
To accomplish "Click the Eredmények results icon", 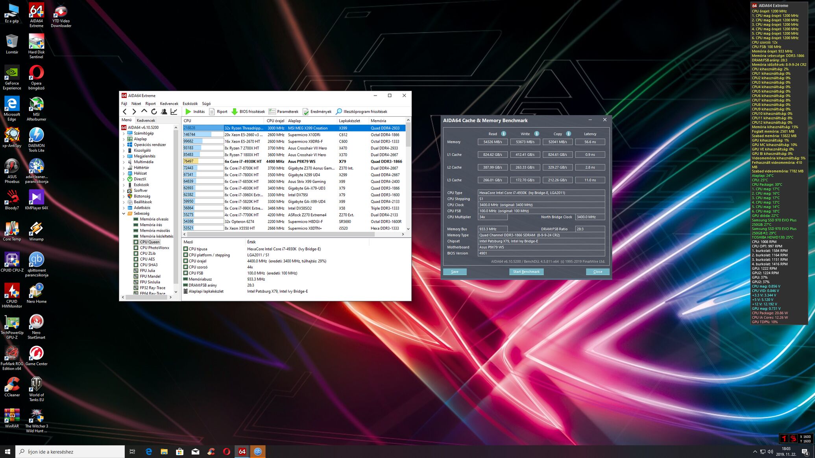I will click(305, 112).
